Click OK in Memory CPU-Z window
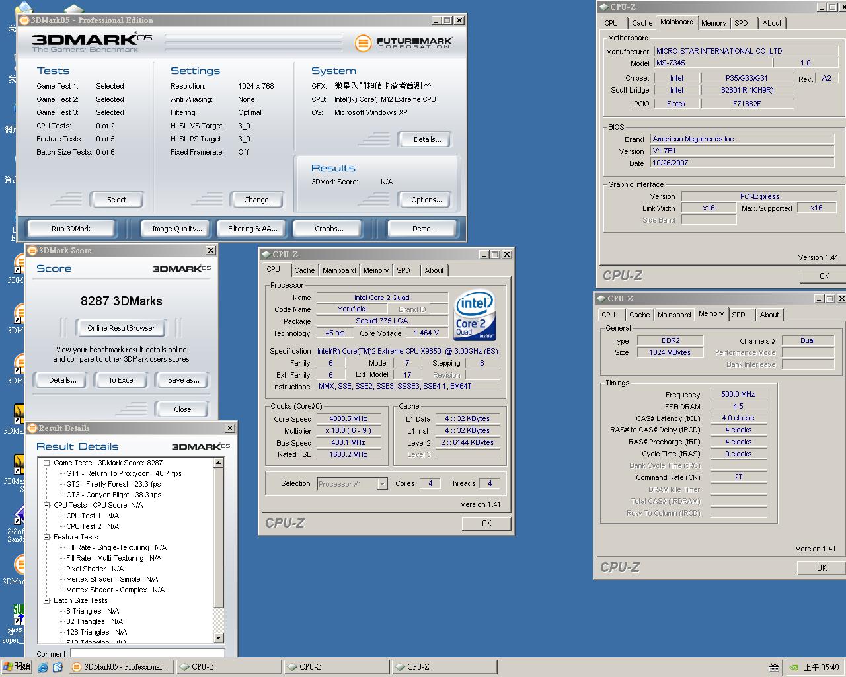 [x=822, y=567]
